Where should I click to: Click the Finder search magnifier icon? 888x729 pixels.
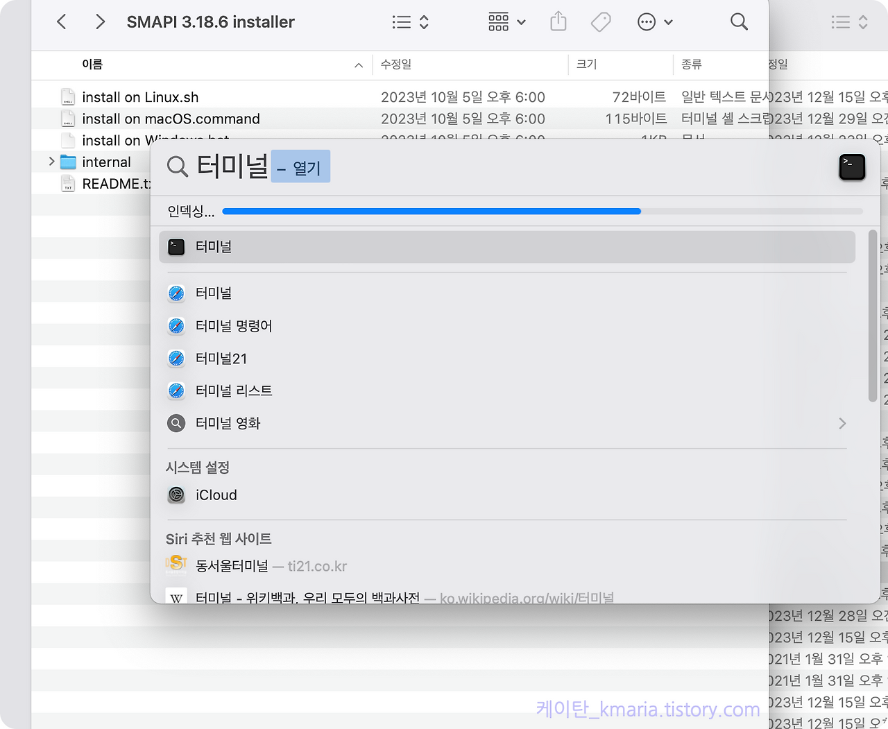tap(740, 22)
